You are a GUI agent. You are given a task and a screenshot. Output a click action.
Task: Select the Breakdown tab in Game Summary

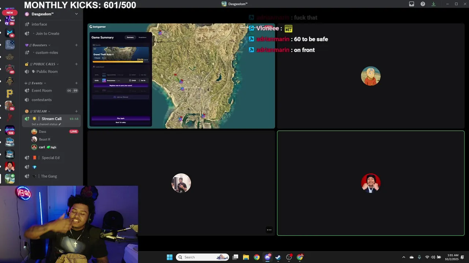[143, 37]
